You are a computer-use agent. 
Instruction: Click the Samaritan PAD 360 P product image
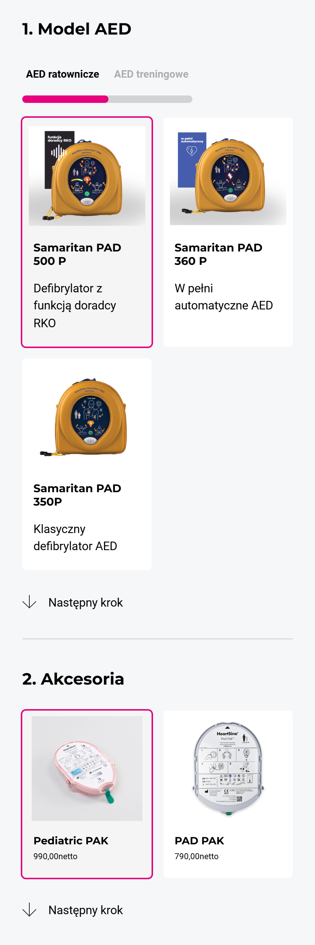(x=228, y=175)
